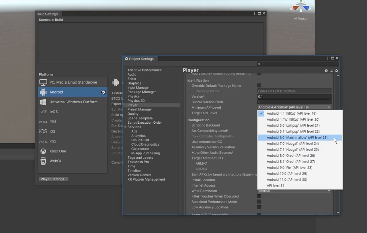Choose Android 8.0 'Oreo' API level 26
Image resolution: width=367 pixels, height=233 pixels.
[300, 156]
